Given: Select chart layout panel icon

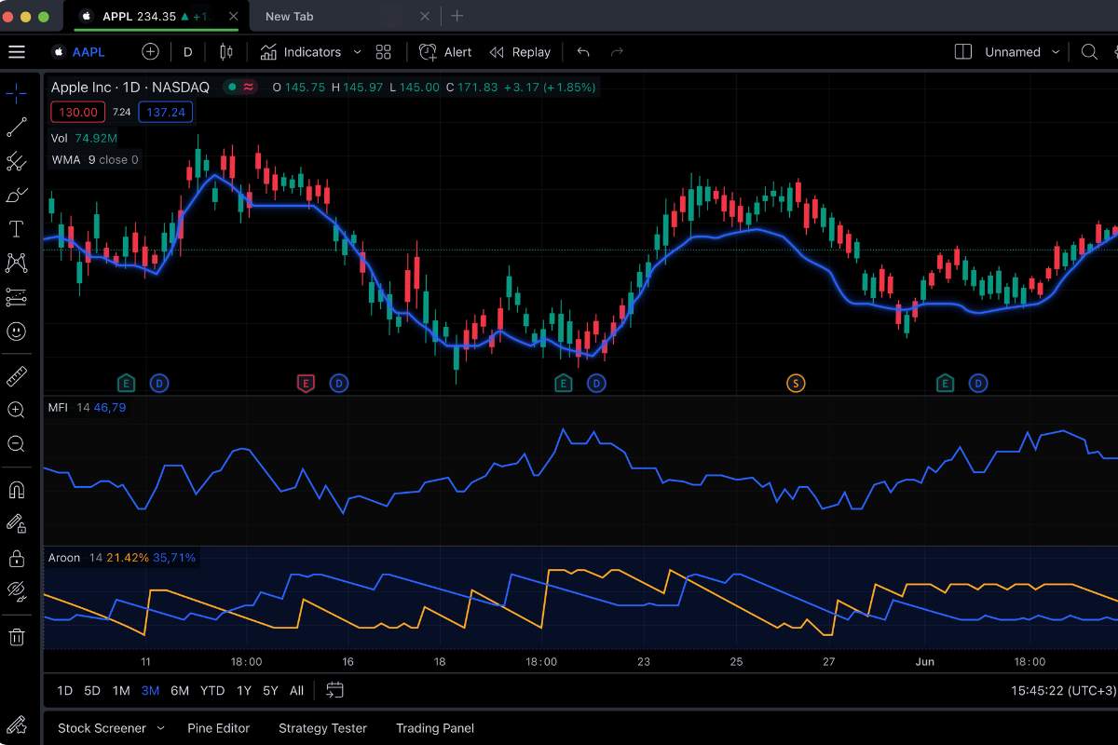Looking at the screenshot, I should point(963,52).
